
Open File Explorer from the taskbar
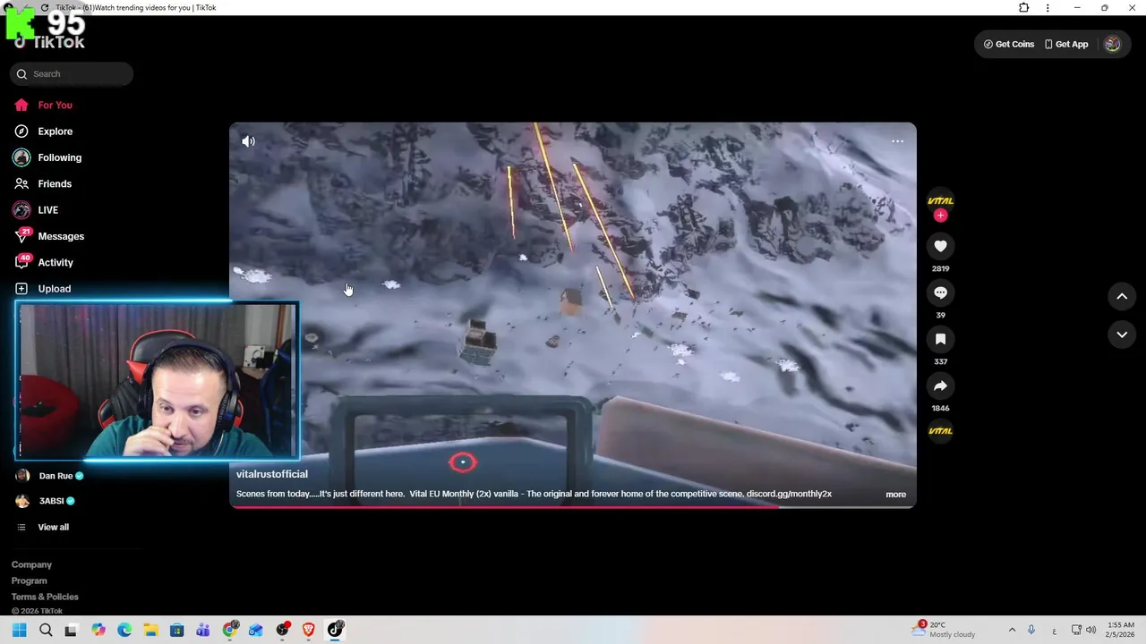pyautogui.click(x=150, y=630)
